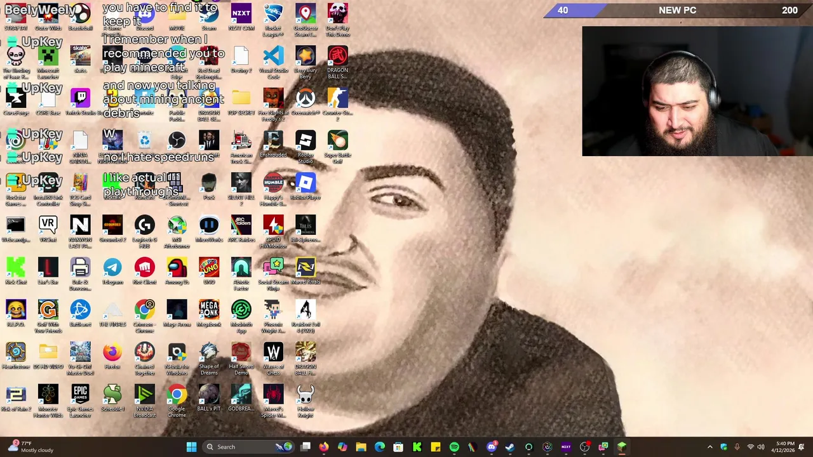Launch Logitech G HUB from the desktop
Viewport: 813px width, 457px height.
(144, 232)
